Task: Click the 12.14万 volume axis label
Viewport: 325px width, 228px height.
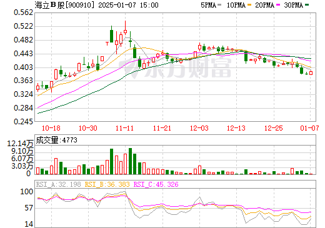Action: coord(20,144)
